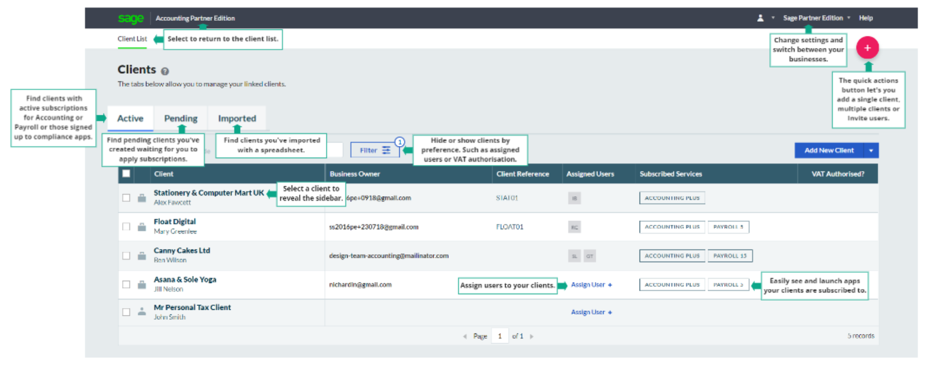Open the Imported clients tab
This screenshot has height=371, width=930.
[237, 118]
